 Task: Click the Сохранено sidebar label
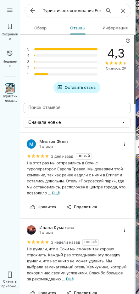tap(10, 37)
